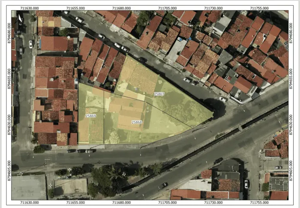Screen dimensions: 300x208
Task: Click top-border coordinate label 711730.000
Action: 213,8
